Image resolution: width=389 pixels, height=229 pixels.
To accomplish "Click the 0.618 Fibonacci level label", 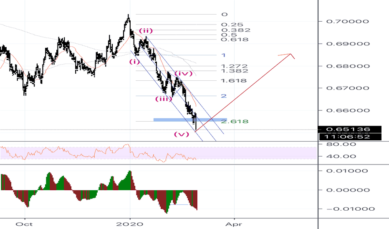I will (x=235, y=40).
